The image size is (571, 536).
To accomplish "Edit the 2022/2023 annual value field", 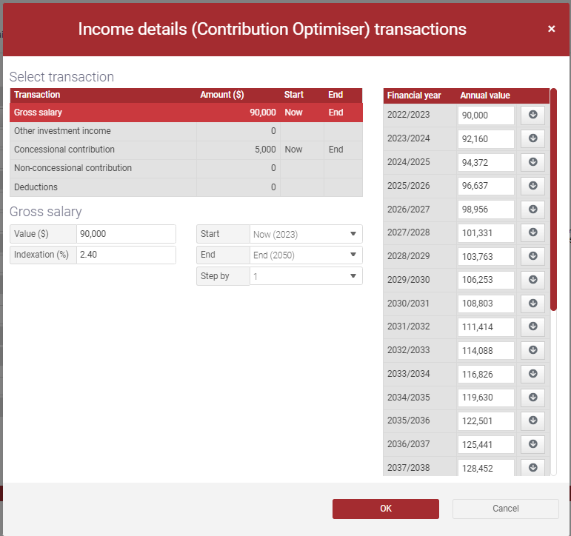I will 486,115.
